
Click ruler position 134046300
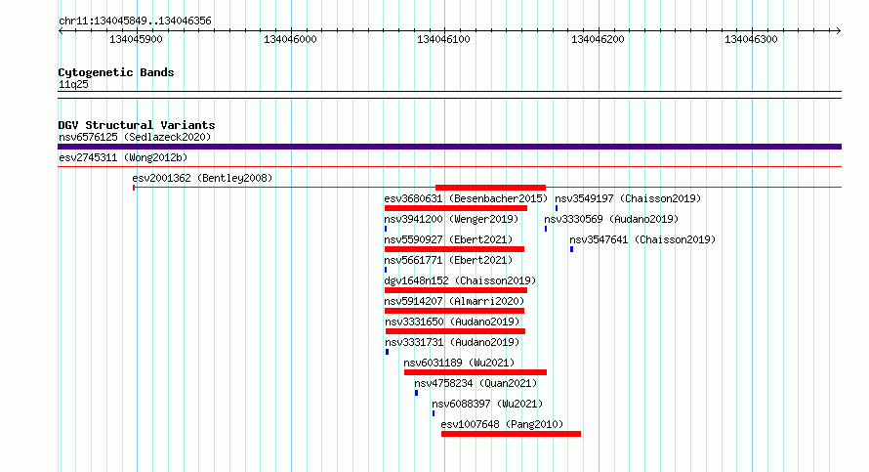click(x=751, y=39)
